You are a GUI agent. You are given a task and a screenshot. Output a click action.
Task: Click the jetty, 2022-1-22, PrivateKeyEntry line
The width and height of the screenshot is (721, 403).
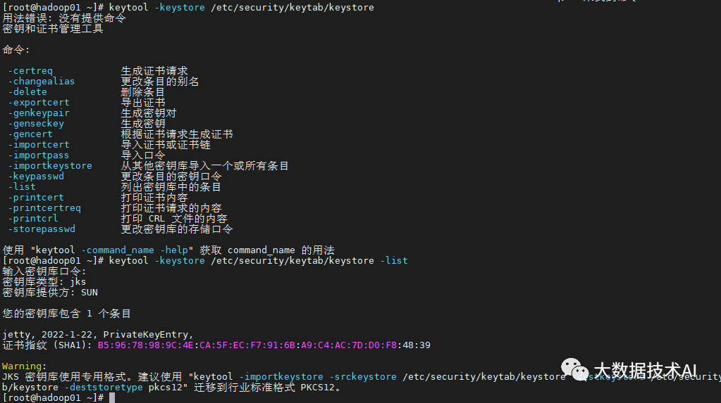click(x=98, y=335)
